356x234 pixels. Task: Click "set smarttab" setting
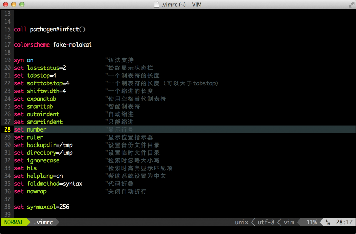coord(34,106)
